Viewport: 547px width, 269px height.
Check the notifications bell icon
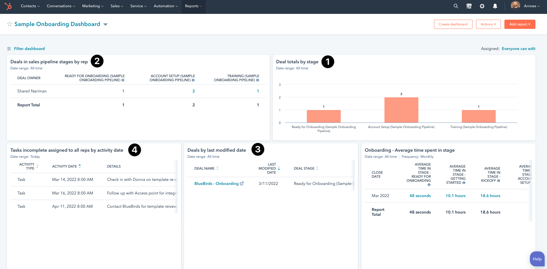pyautogui.click(x=495, y=6)
